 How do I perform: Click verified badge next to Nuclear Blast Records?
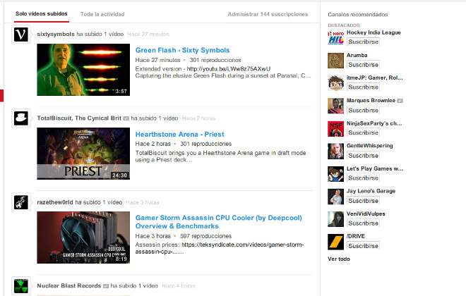click(x=106, y=286)
